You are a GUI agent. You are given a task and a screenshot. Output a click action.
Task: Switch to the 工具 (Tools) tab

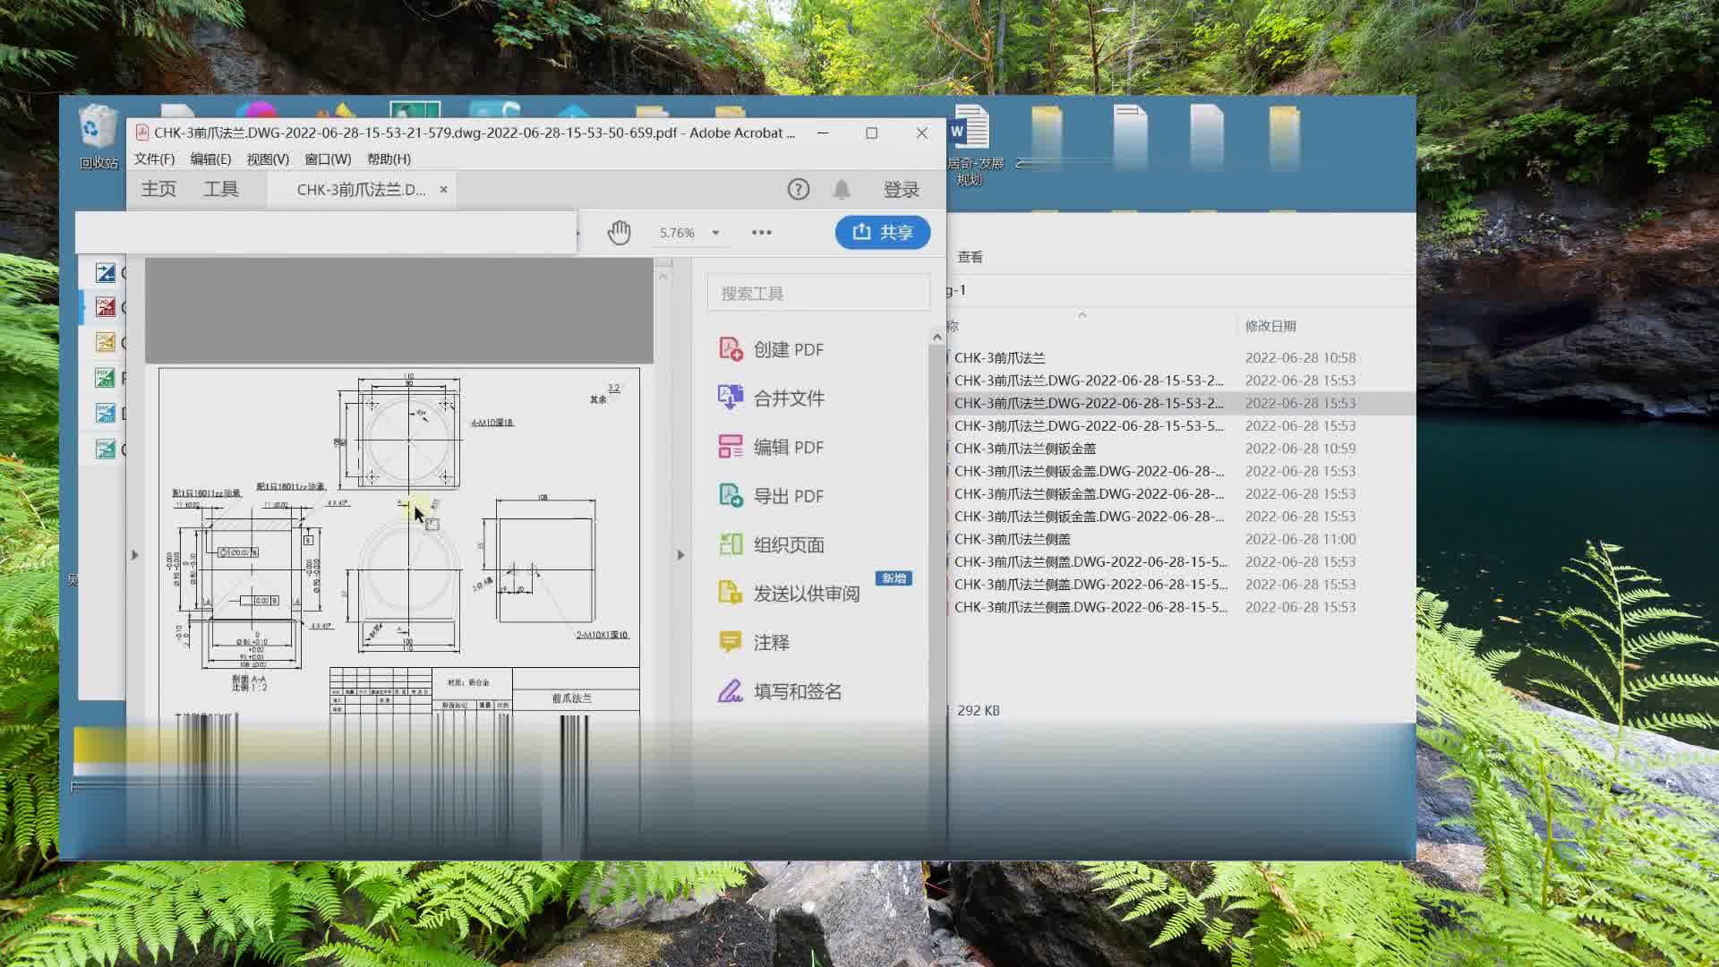coord(221,189)
